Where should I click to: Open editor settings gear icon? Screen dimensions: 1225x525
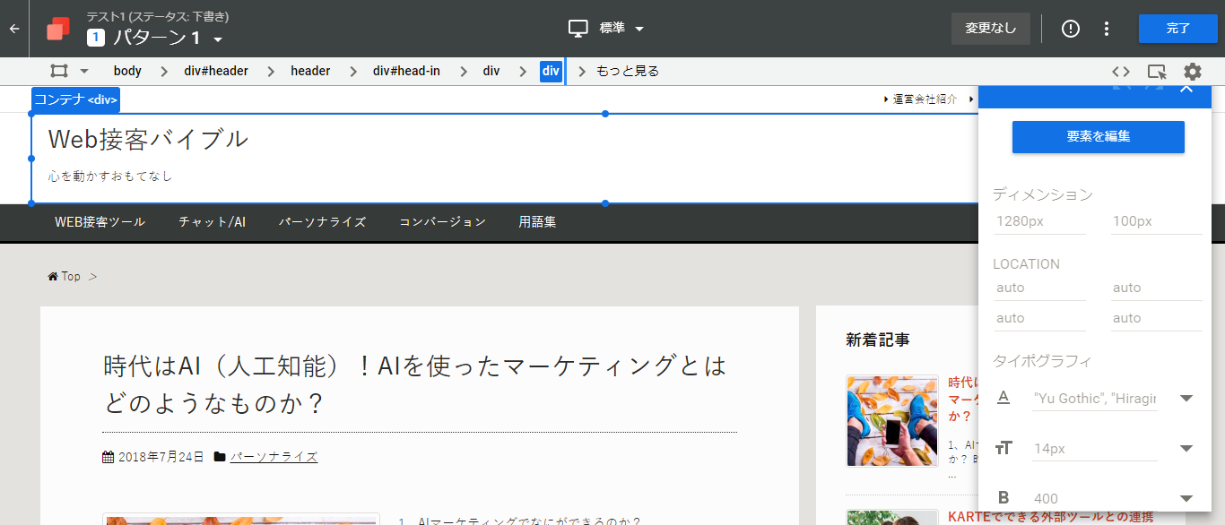pyautogui.click(x=1192, y=72)
